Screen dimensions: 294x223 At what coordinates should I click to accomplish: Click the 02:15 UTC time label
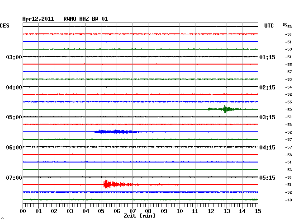click(267, 88)
